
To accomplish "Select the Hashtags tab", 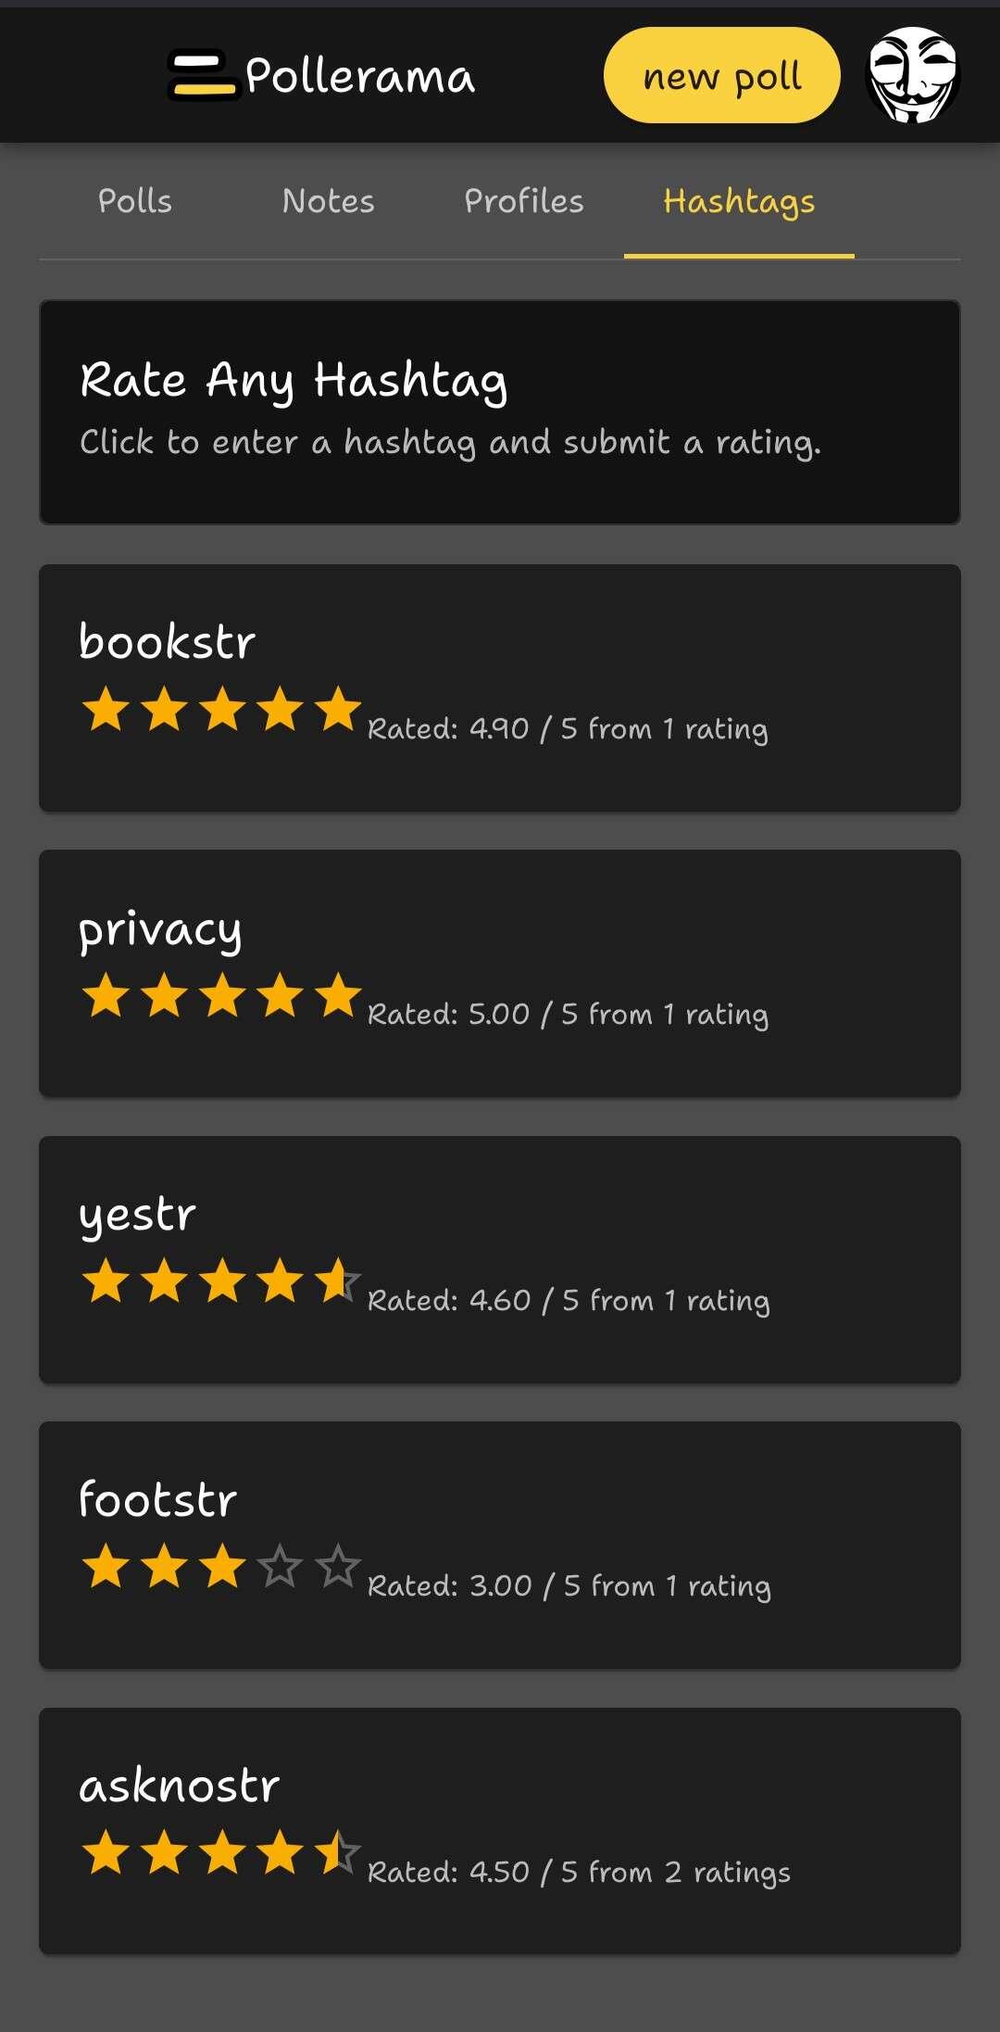I will (x=739, y=201).
